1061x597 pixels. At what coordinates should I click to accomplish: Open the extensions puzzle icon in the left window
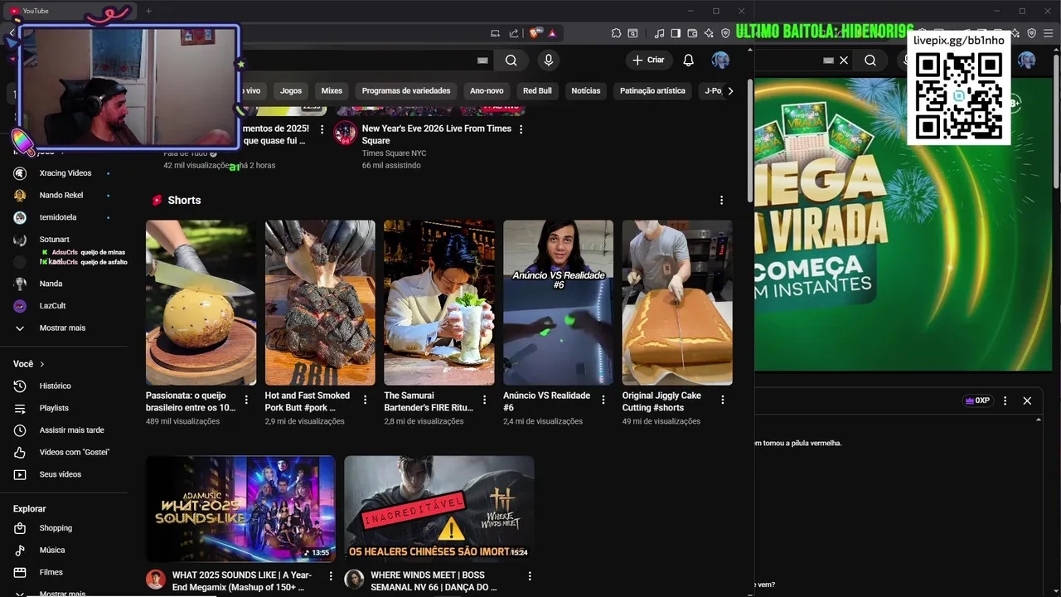coord(616,33)
